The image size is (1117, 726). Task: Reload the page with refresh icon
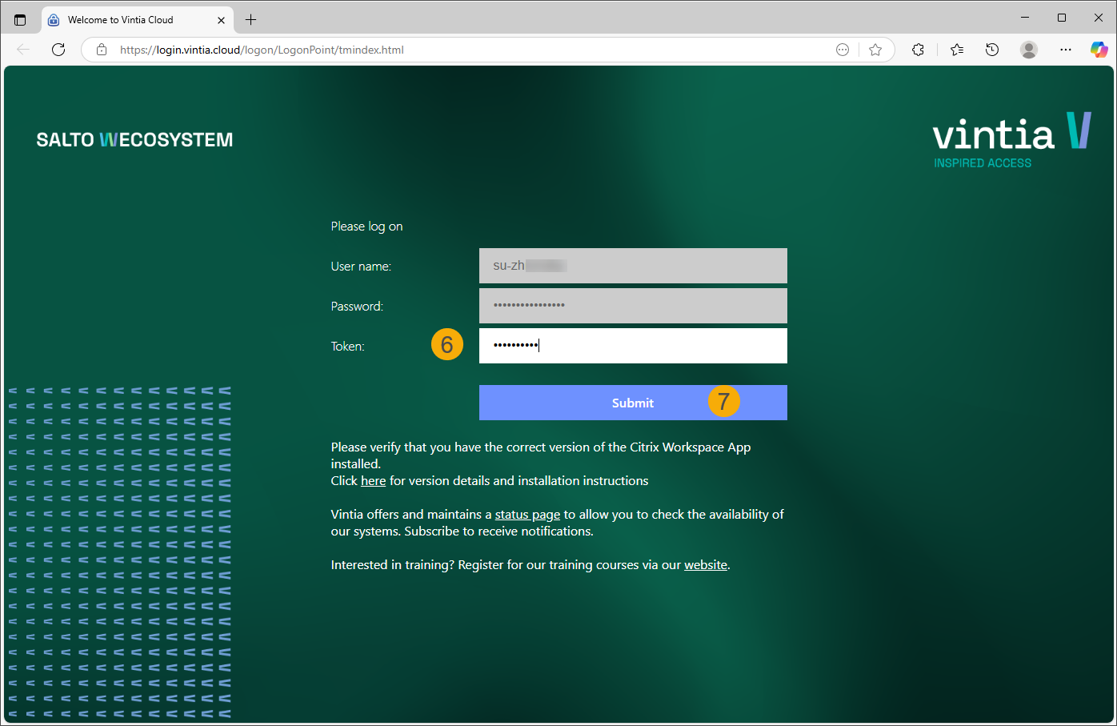point(58,50)
